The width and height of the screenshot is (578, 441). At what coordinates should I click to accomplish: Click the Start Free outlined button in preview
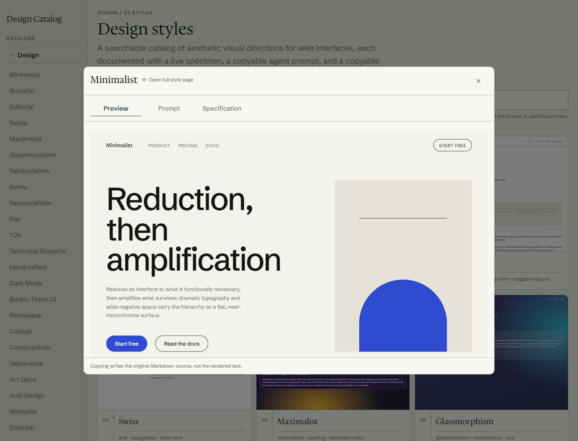[452, 146]
